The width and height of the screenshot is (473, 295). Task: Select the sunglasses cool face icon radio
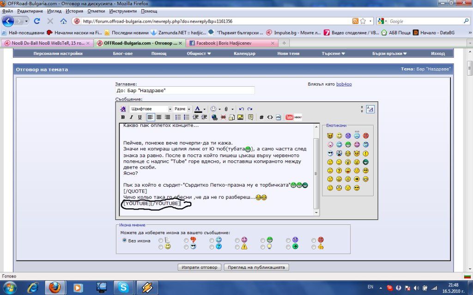(x=186, y=247)
